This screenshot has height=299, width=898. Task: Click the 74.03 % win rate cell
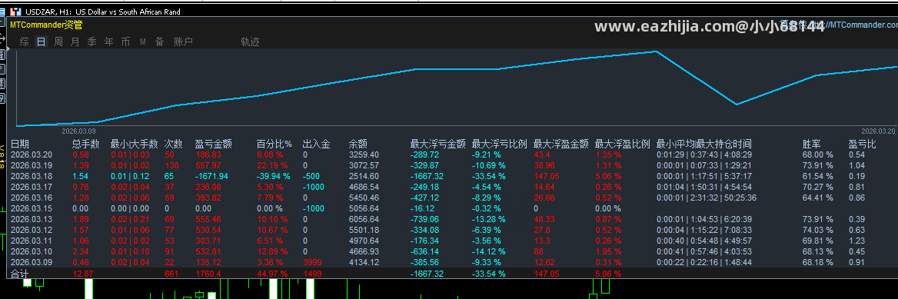click(818, 230)
